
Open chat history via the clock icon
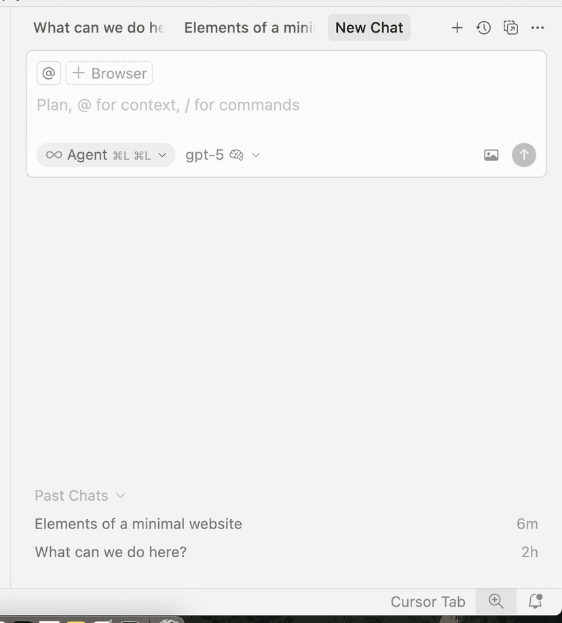[x=483, y=28]
